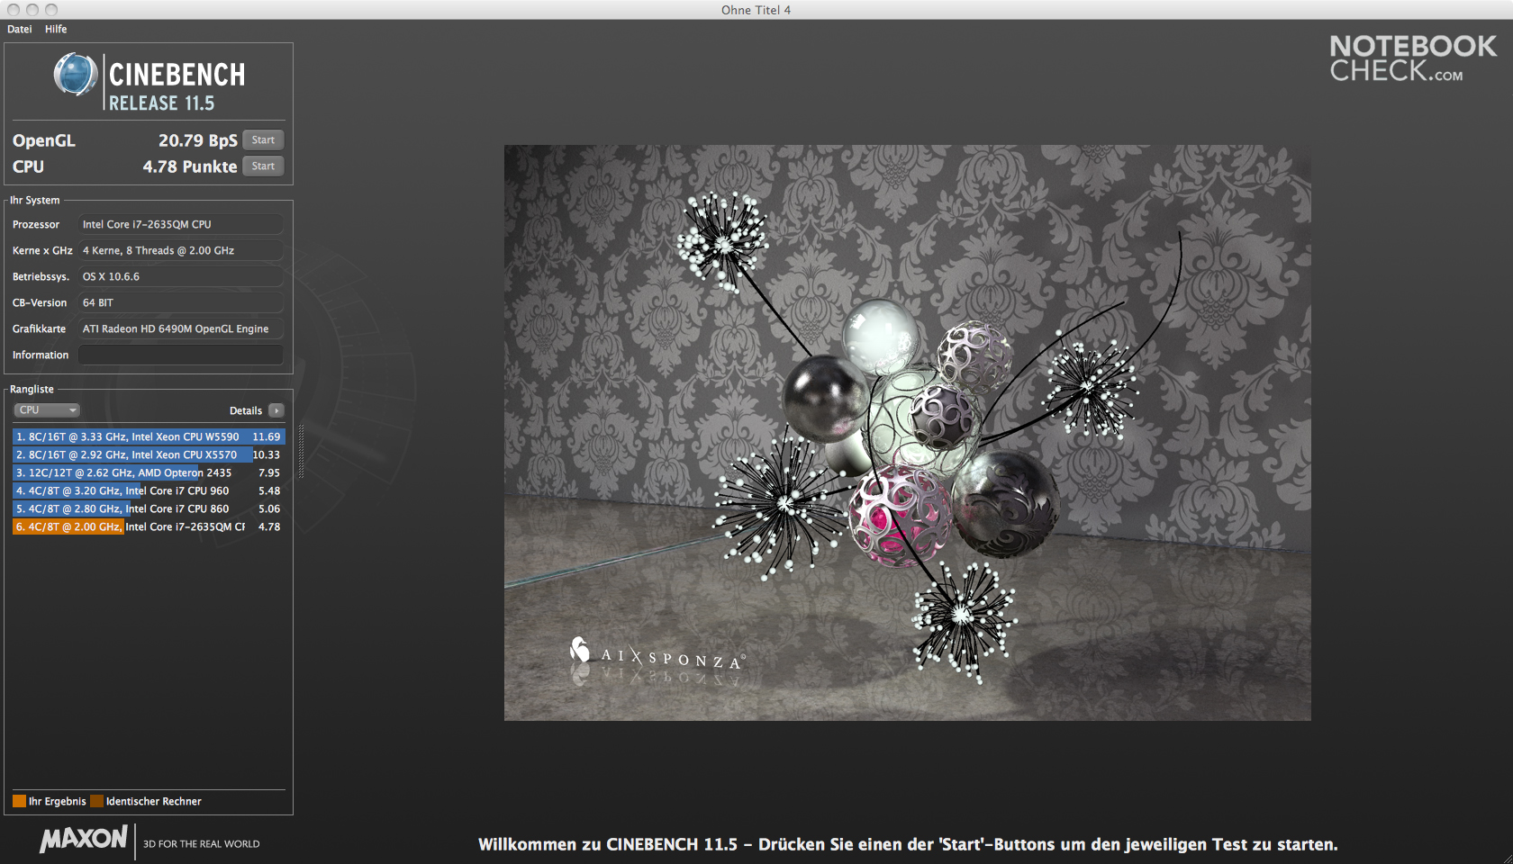Open the Datei menu

20,29
